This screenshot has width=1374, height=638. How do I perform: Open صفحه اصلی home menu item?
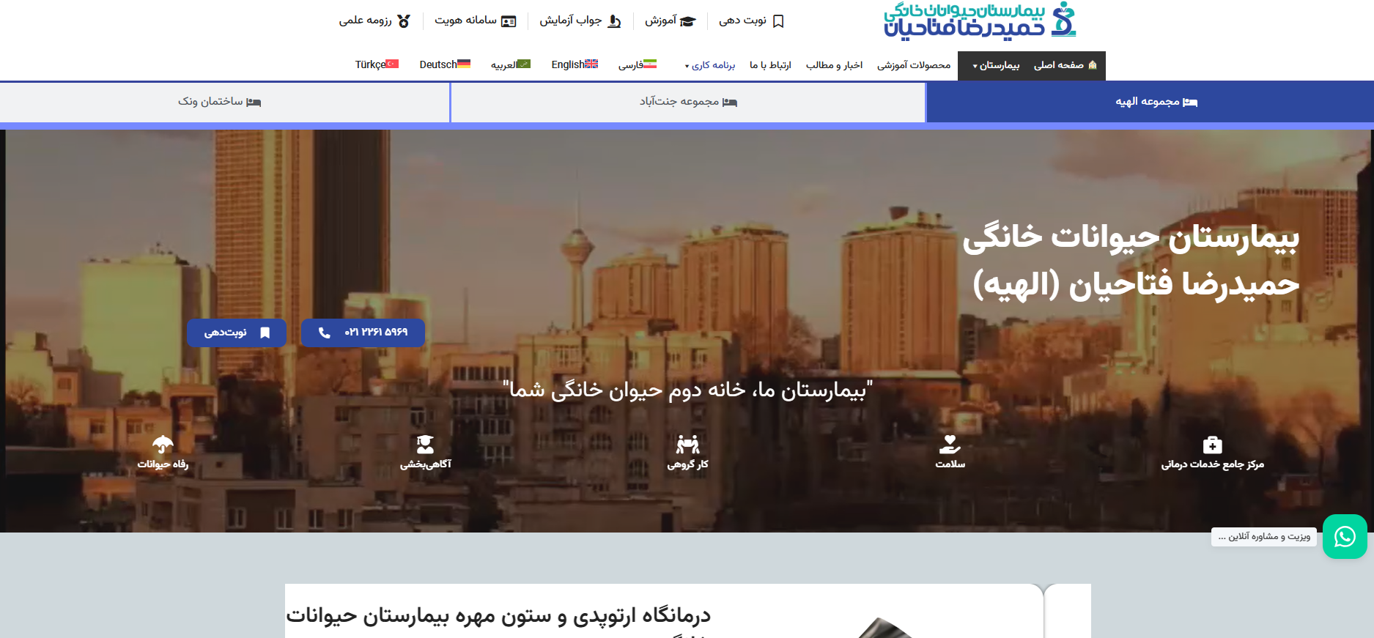(1065, 65)
